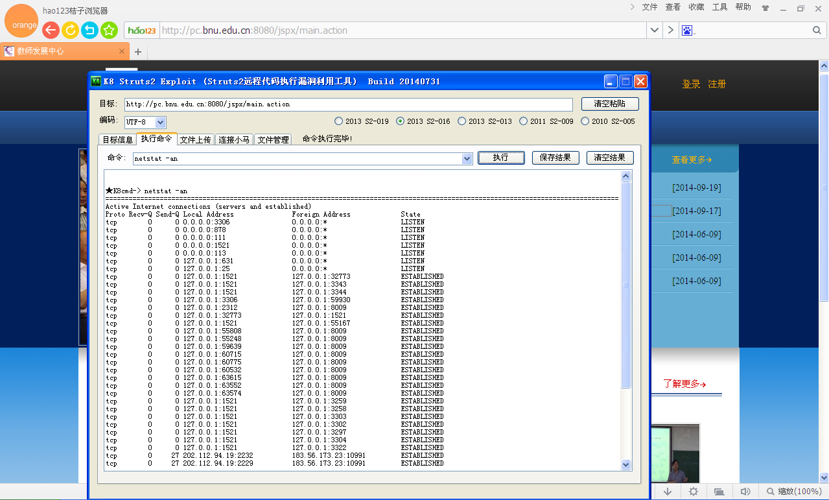Open the 工具 browser menu

pos(719,7)
